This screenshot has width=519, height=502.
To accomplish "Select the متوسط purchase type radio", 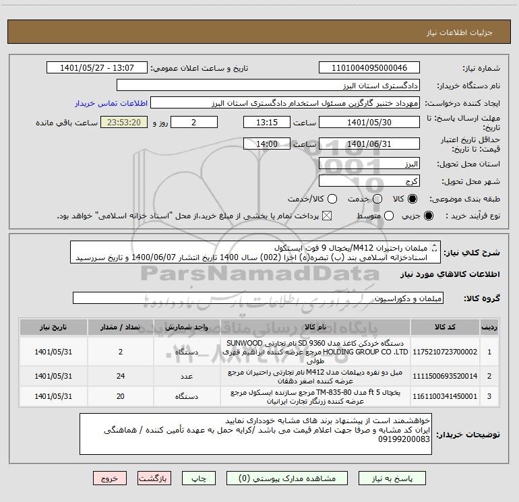I will (389, 216).
